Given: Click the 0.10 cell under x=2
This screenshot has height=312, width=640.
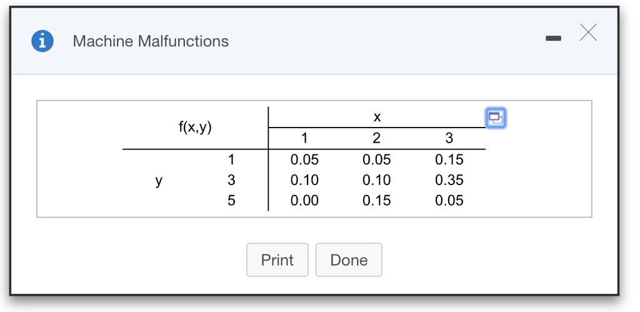Looking at the screenshot, I should click(x=376, y=181).
